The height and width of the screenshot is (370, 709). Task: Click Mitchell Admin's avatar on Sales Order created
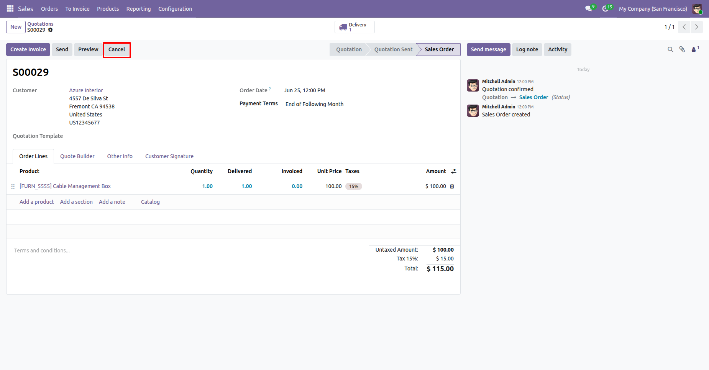pos(473,111)
